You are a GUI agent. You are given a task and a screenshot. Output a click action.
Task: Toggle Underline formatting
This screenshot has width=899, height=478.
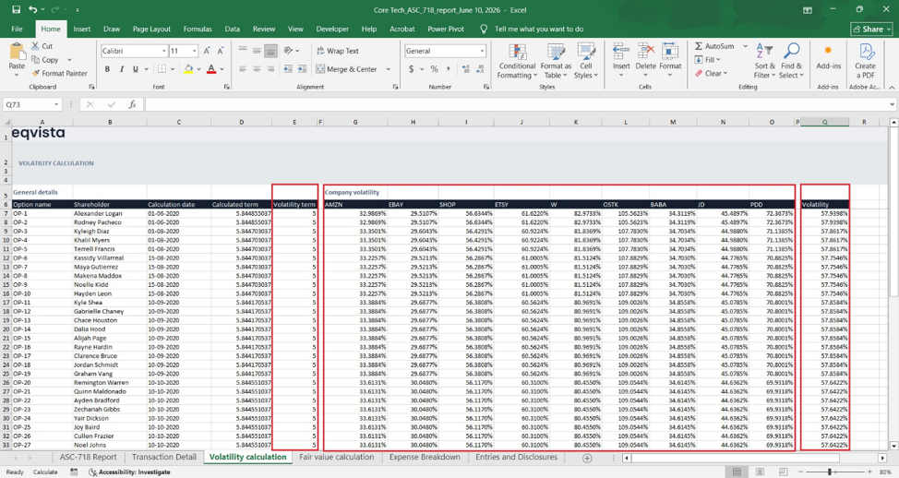pyautogui.click(x=136, y=69)
